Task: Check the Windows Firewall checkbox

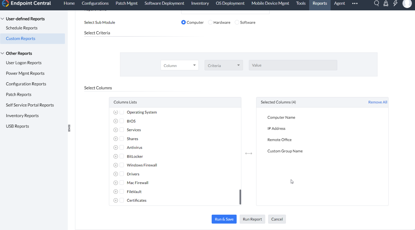Action: tap(122, 165)
